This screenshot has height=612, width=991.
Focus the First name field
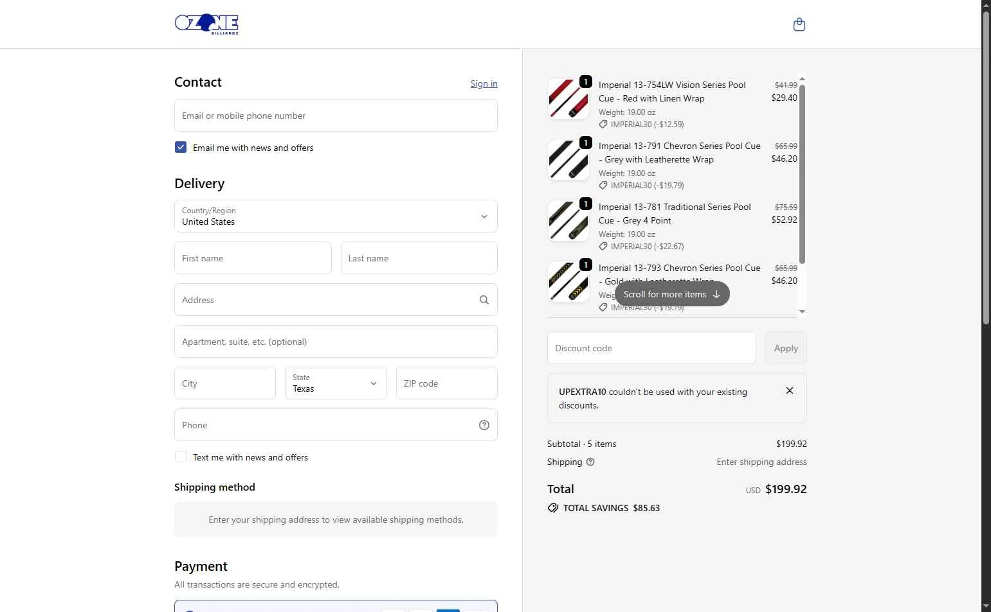[x=253, y=258]
